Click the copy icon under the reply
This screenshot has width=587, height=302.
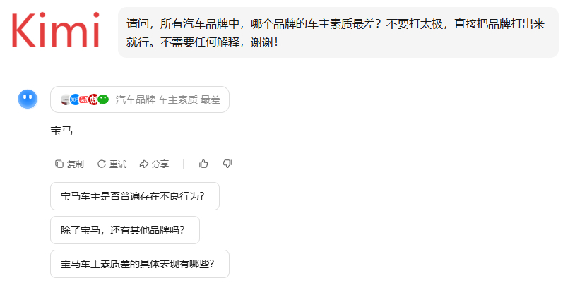tap(59, 164)
